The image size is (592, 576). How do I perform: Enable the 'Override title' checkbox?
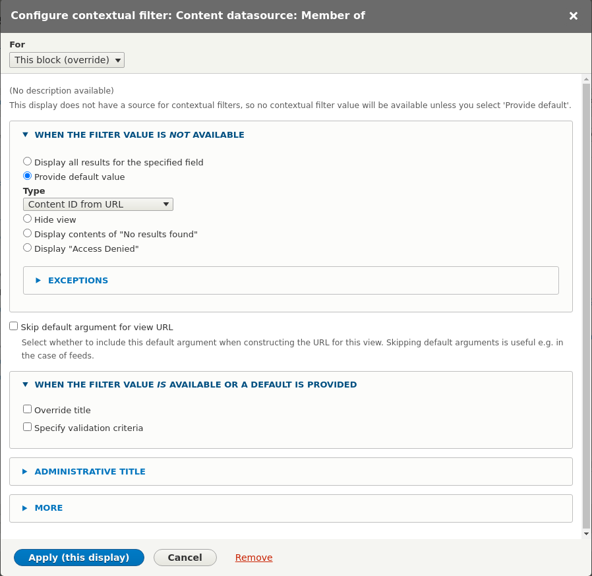click(x=27, y=409)
